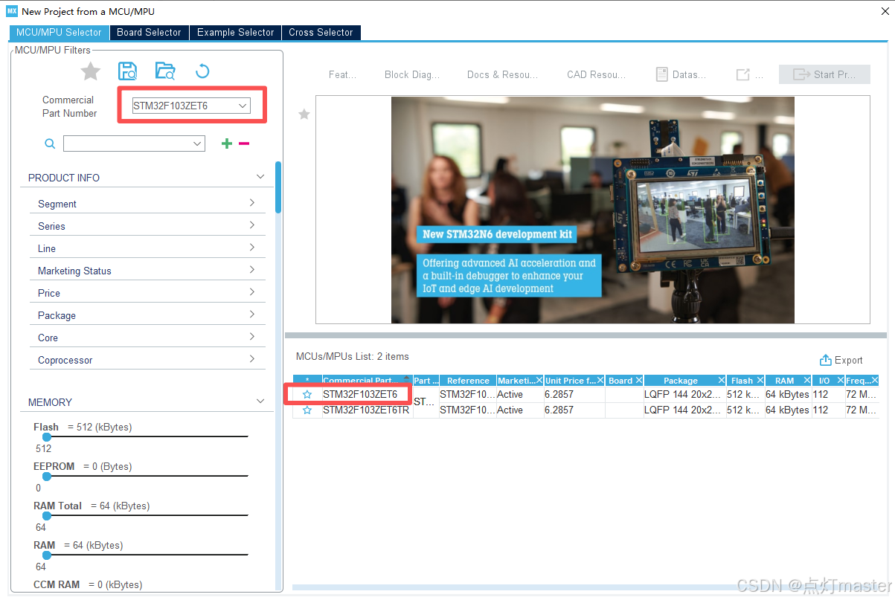The image size is (895, 600).
Task: Adjust the Flash slider handle
Action: pyautogui.click(x=46, y=437)
